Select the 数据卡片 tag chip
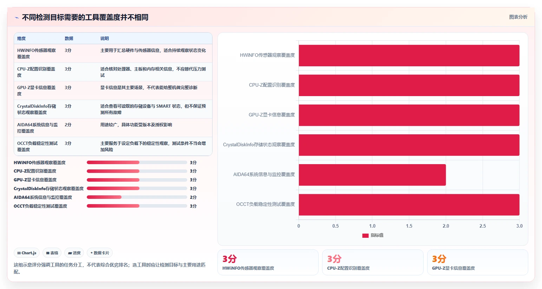This screenshot has height=289, width=542. coord(100,253)
